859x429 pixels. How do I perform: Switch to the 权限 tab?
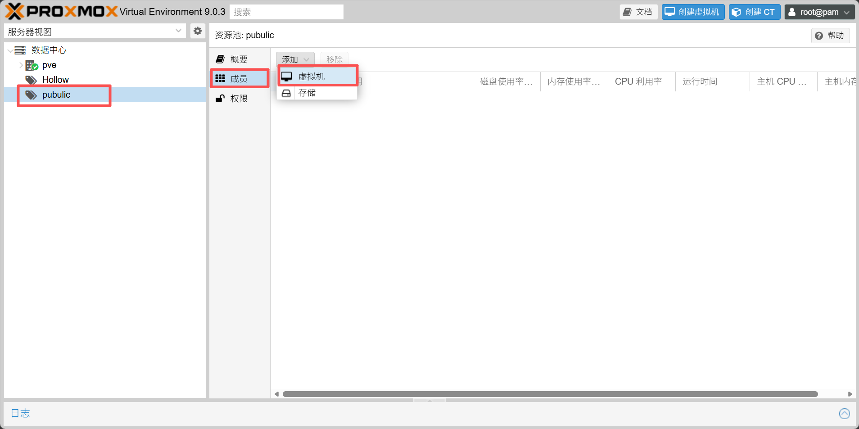[239, 99]
